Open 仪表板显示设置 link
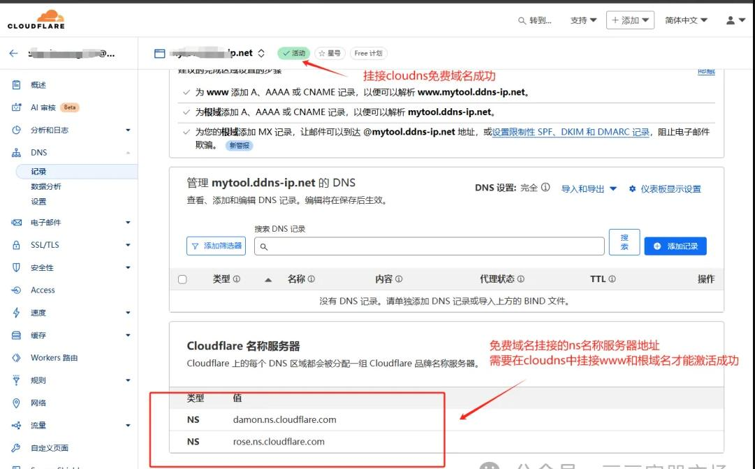The height and width of the screenshot is (469, 755). coord(665,189)
